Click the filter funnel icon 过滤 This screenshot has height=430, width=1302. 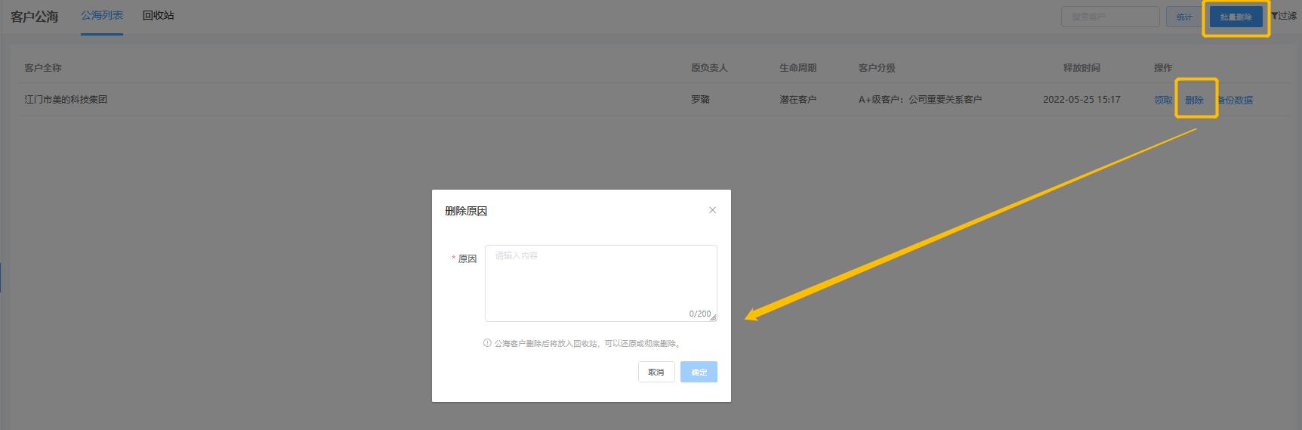coord(1284,16)
